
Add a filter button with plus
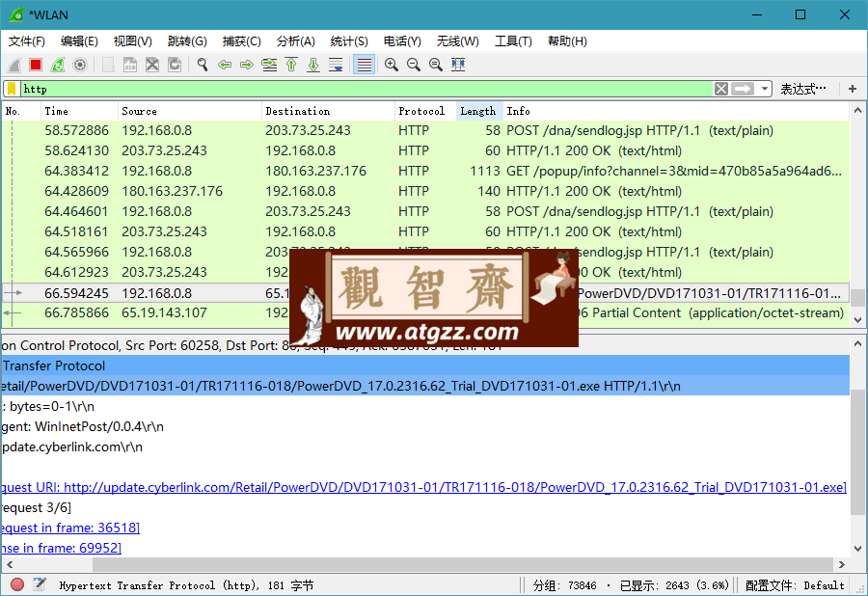(853, 89)
